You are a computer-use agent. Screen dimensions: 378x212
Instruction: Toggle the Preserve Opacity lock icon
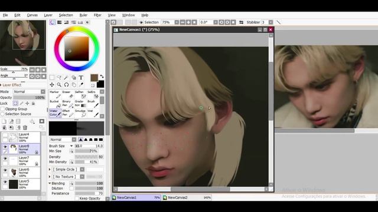(x=16, y=104)
